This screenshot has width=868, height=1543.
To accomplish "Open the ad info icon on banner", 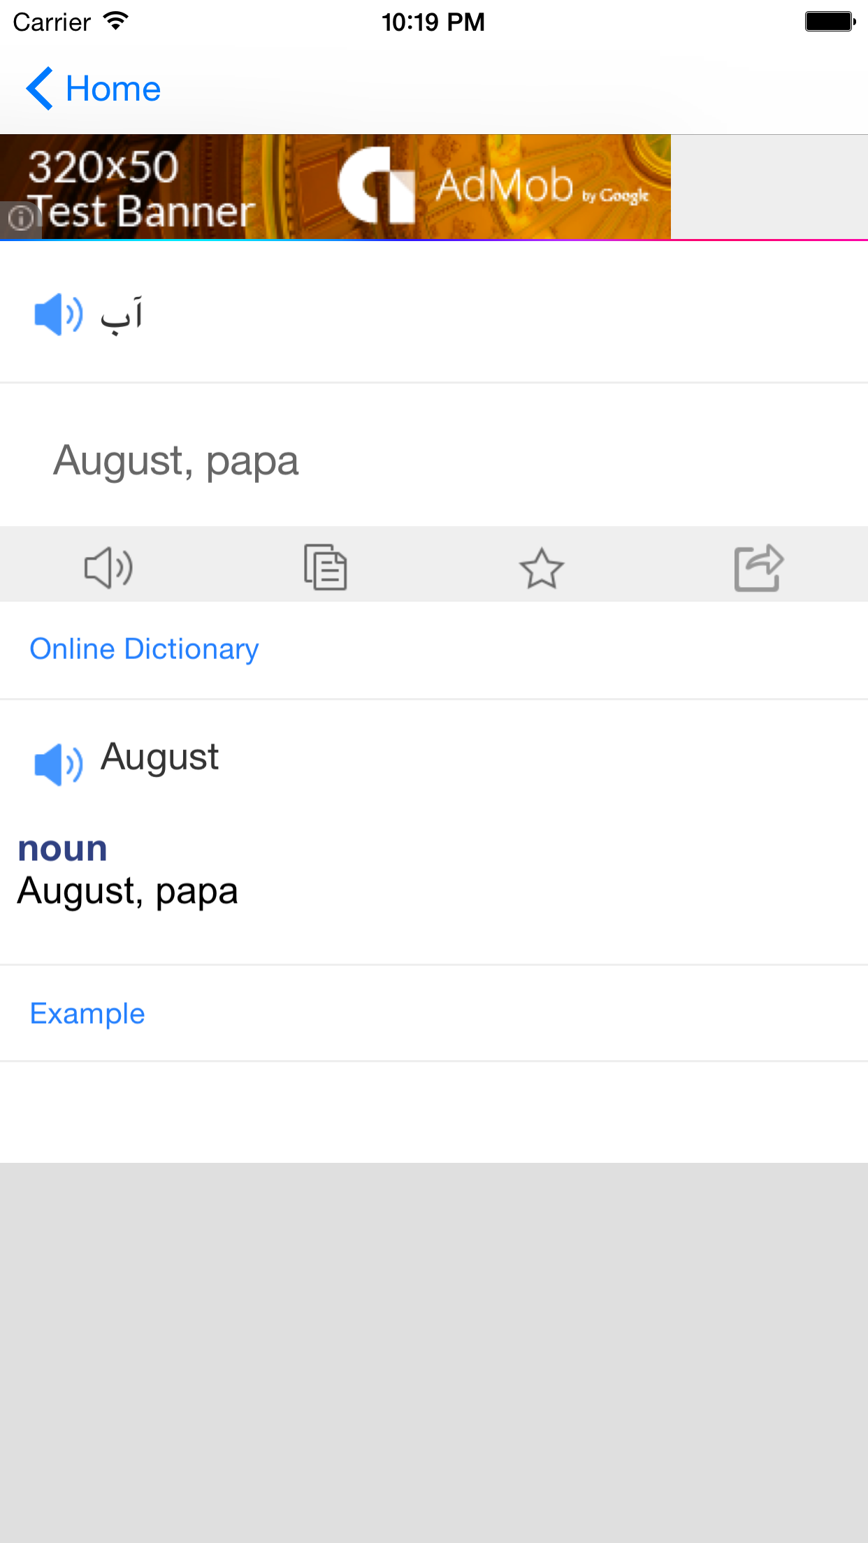I will (20, 219).
